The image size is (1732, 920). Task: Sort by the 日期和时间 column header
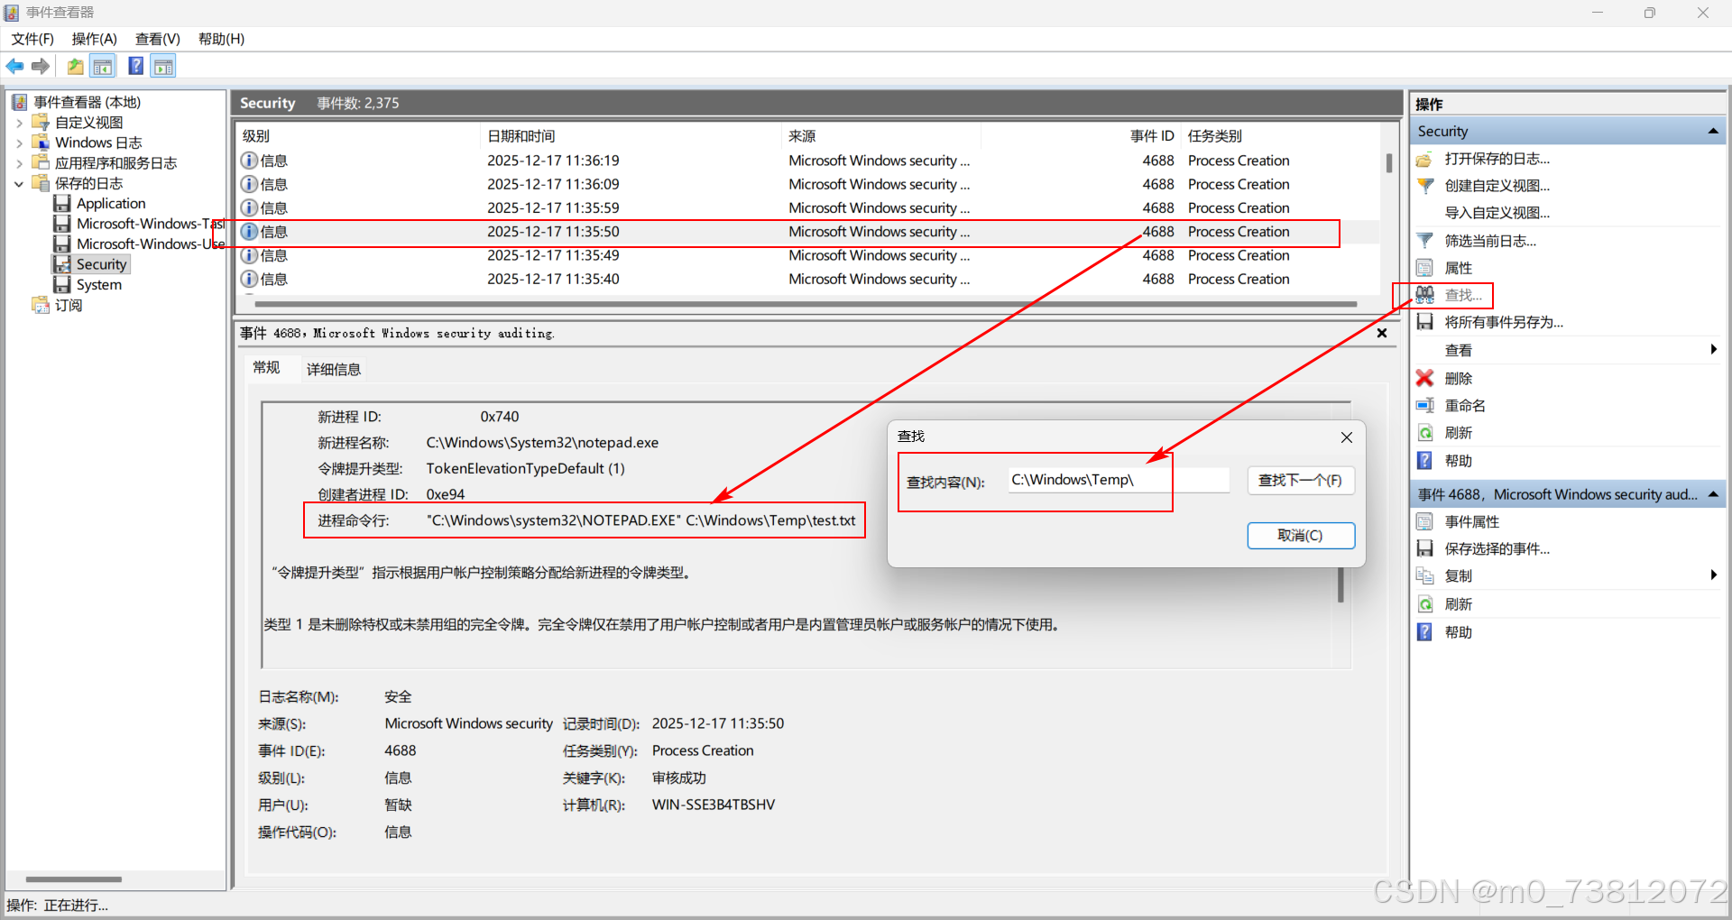(630, 136)
